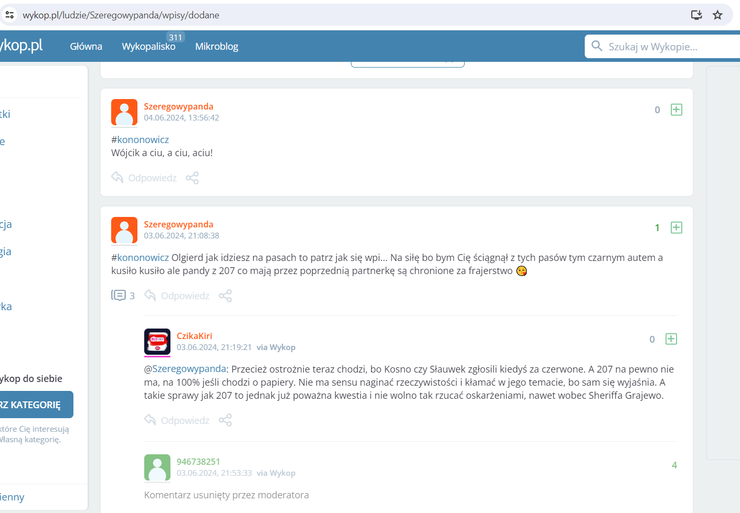
Task: Open the Główna tab
Action: [x=86, y=46]
